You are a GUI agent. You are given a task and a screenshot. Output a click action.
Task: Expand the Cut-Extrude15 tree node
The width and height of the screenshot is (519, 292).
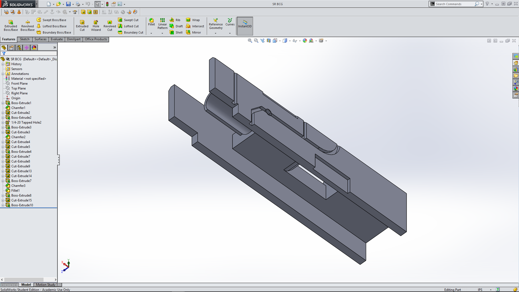pyautogui.click(x=3, y=200)
